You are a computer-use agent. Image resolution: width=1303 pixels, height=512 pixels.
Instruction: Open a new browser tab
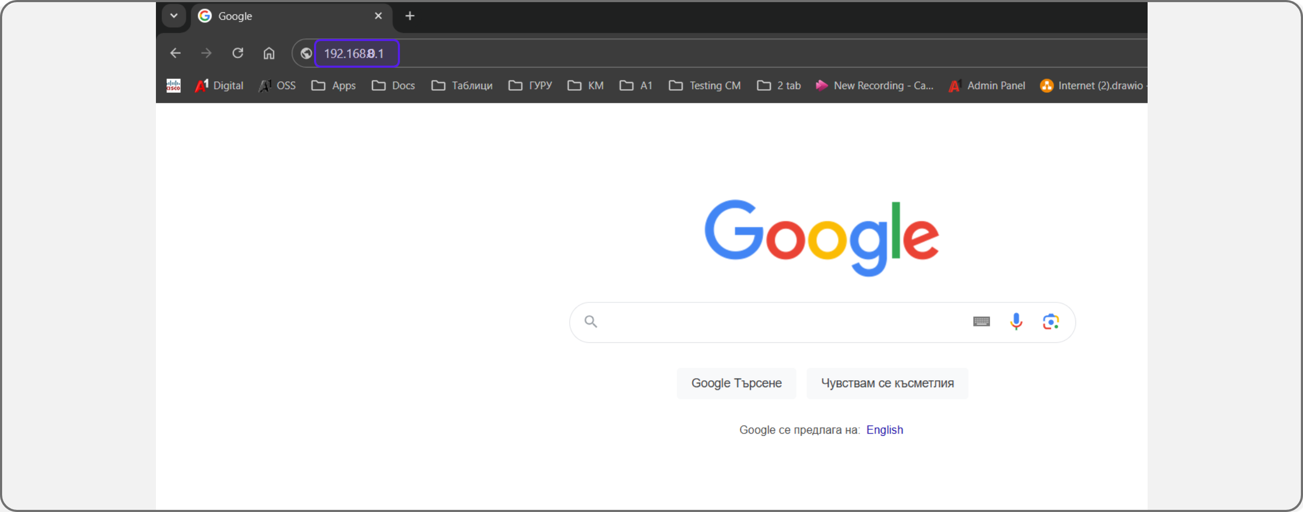[410, 16]
